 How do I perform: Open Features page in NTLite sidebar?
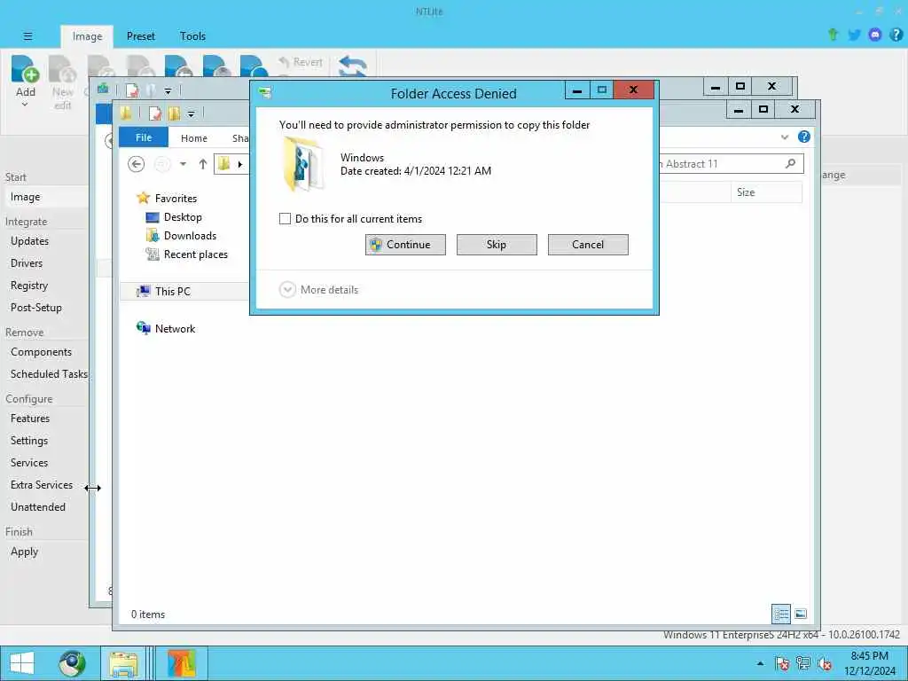30,419
